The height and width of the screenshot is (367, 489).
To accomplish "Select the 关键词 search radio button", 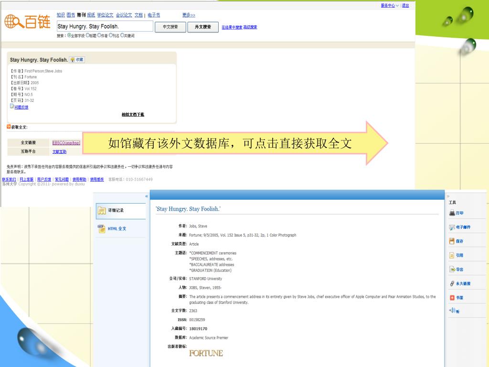I will [x=122, y=35].
